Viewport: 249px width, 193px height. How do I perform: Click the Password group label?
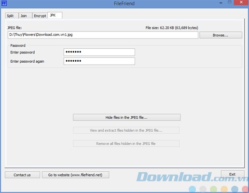coord(18,45)
